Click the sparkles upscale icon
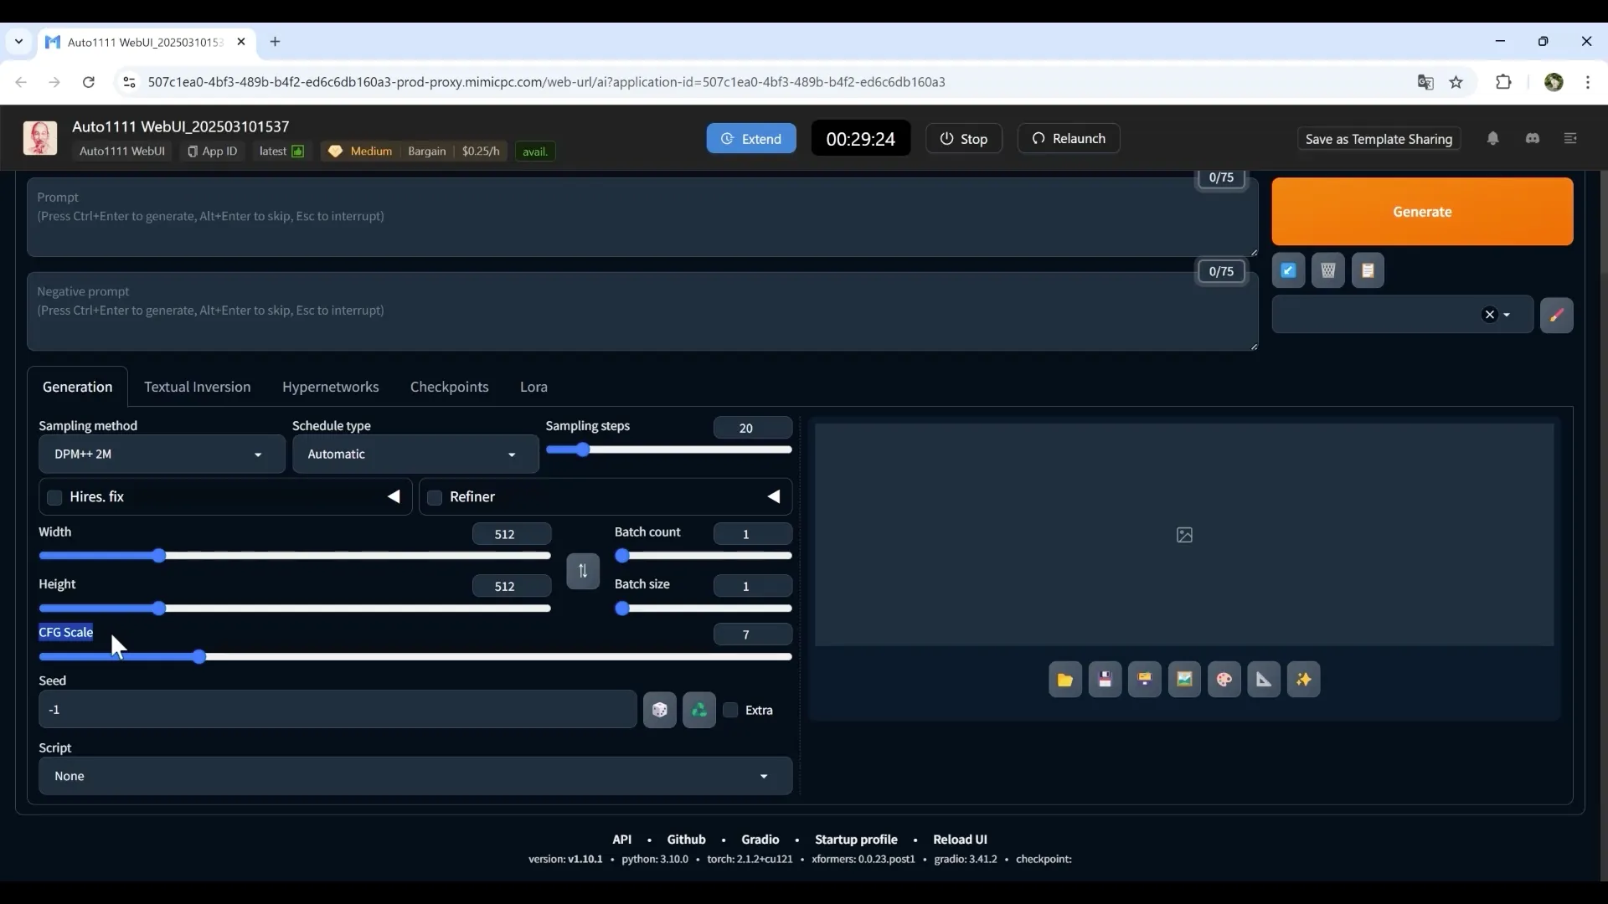This screenshot has height=904, width=1608. pyautogui.click(x=1303, y=680)
